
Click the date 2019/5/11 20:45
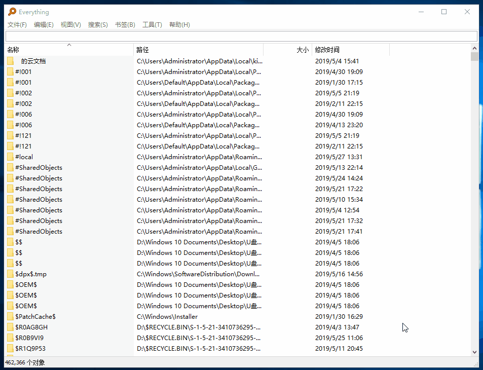click(x=339, y=348)
